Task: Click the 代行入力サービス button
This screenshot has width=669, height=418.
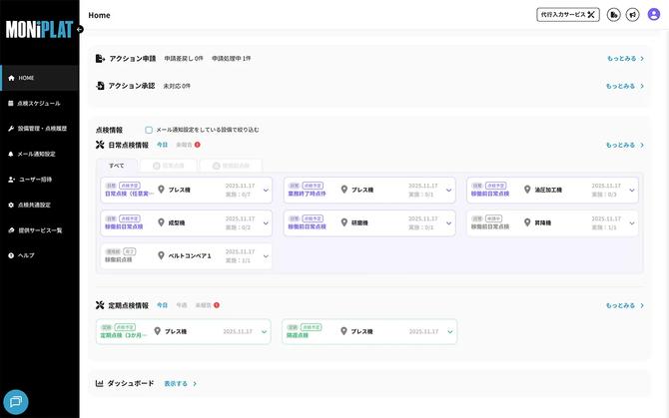Action: tap(568, 15)
